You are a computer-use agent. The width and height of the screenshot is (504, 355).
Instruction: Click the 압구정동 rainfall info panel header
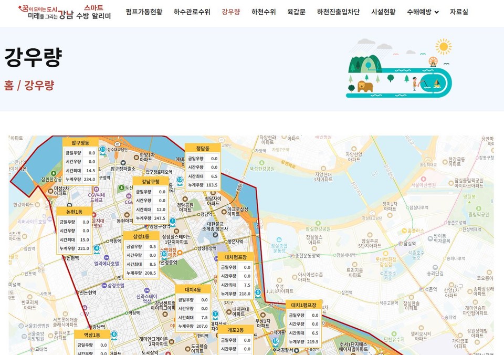click(80, 142)
